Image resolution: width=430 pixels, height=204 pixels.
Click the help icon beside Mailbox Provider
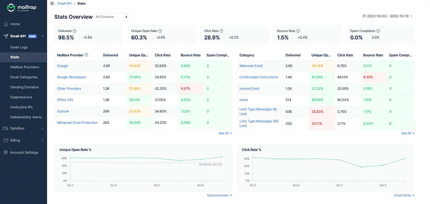click(x=86, y=55)
